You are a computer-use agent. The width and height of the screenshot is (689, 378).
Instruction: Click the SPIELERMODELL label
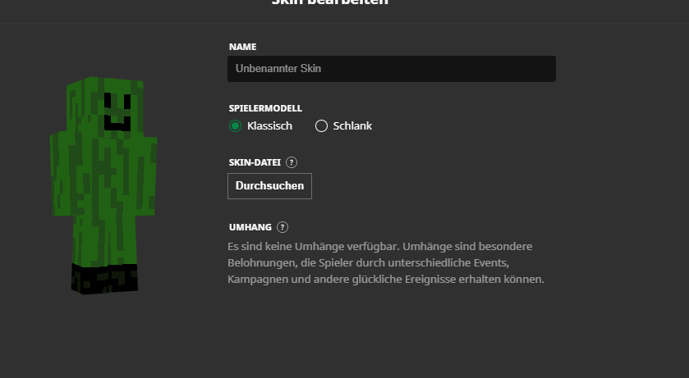(x=265, y=108)
